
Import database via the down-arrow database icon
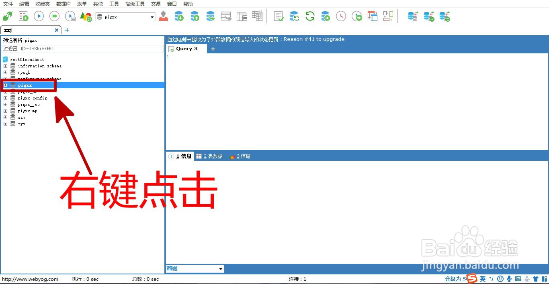click(179, 16)
